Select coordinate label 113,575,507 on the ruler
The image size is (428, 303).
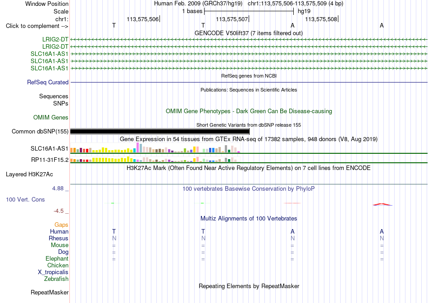pyautogui.click(x=232, y=19)
